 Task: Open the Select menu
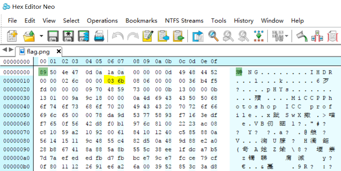(x=71, y=21)
